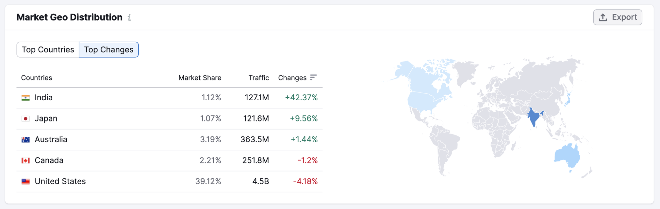Click the -4.18% change value
This screenshot has height=209, width=660.
coord(305,181)
